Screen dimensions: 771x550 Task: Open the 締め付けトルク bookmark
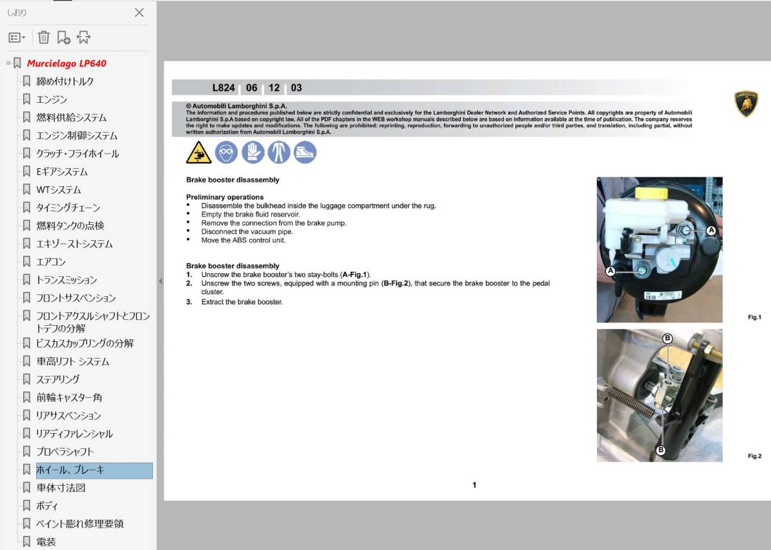tap(65, 82)
